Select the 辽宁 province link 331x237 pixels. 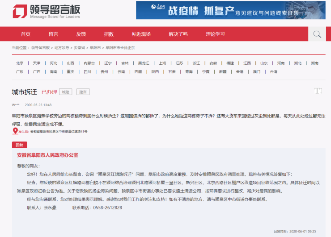click(x=108, y=63)
